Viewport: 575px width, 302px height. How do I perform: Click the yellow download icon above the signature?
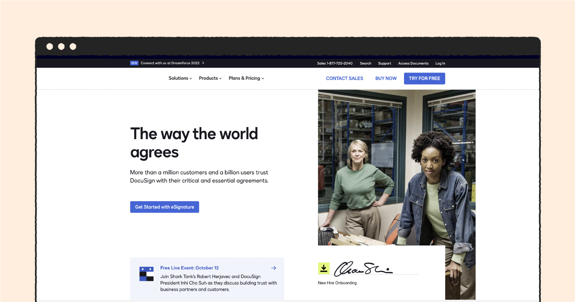[324, 268]
